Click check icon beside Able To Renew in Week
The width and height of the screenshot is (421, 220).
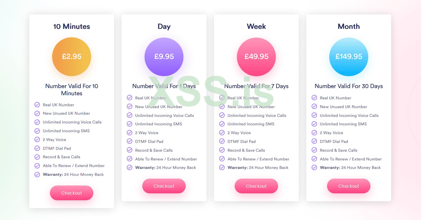[x=222, y=159]
